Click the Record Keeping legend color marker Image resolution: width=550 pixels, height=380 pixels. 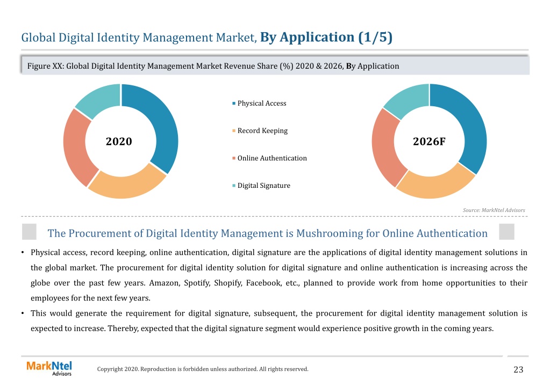(x=234, y=131)
